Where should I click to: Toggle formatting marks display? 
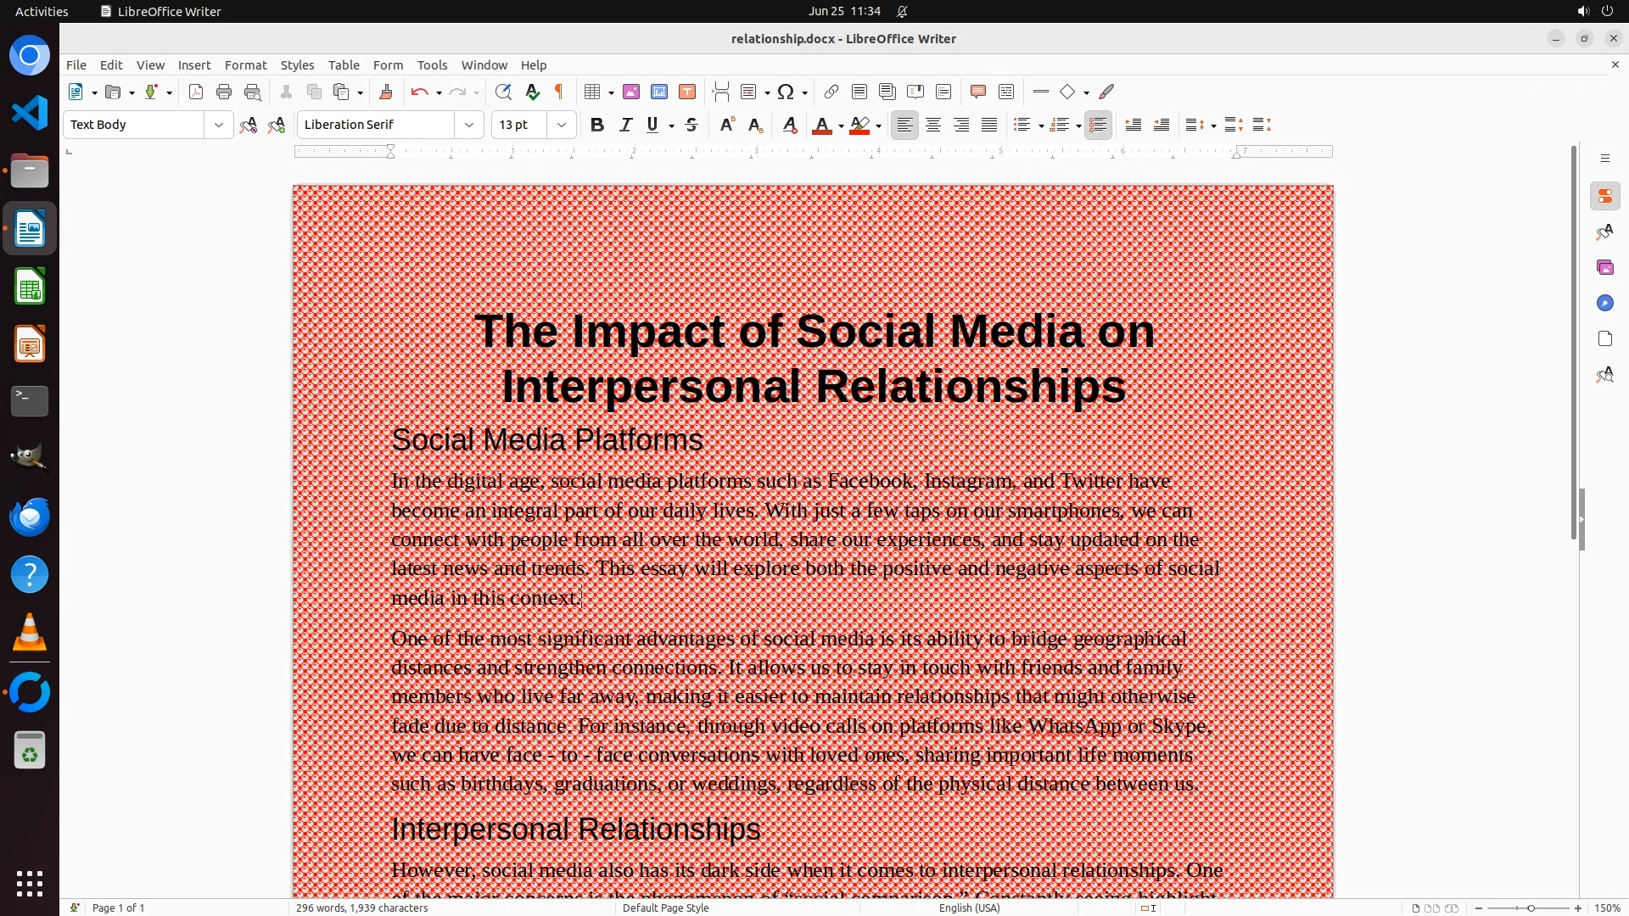(559, 92)
